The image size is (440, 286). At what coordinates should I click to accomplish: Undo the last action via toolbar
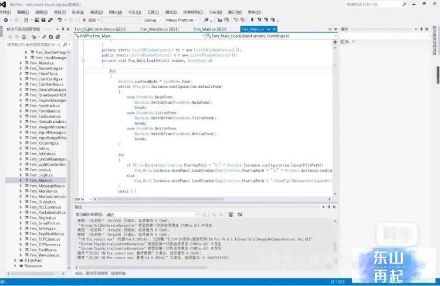(x=60, y=20)
